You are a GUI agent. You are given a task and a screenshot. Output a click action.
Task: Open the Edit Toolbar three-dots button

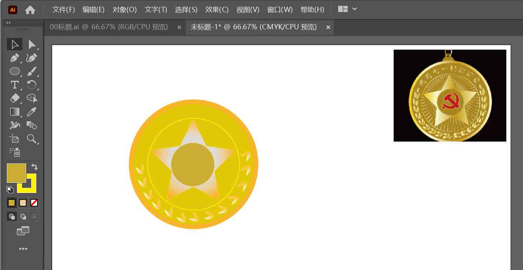coord(23,249)
